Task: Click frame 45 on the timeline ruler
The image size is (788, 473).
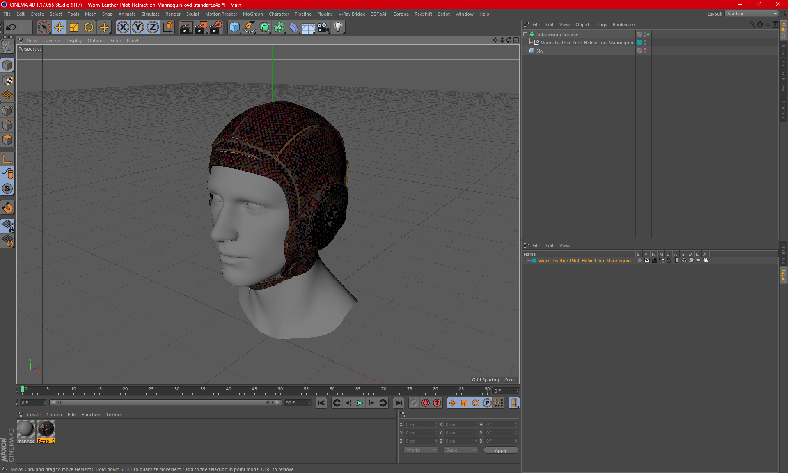Action: pyautogui.click(x=254, y=389)
